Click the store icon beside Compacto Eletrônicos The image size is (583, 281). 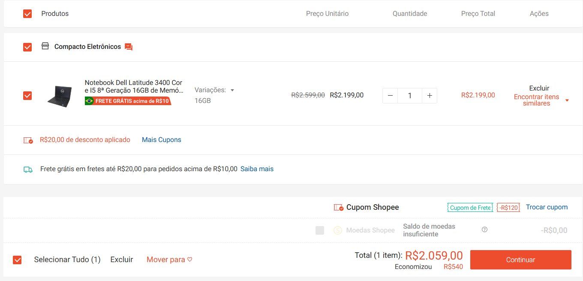[45, 46]
